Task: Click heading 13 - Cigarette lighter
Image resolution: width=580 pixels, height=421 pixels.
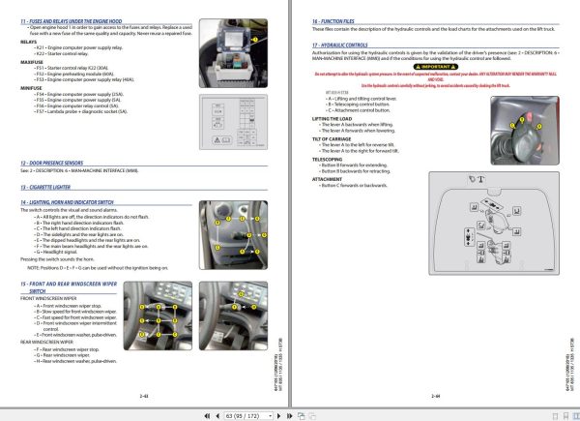Action: tap(45, 187)
